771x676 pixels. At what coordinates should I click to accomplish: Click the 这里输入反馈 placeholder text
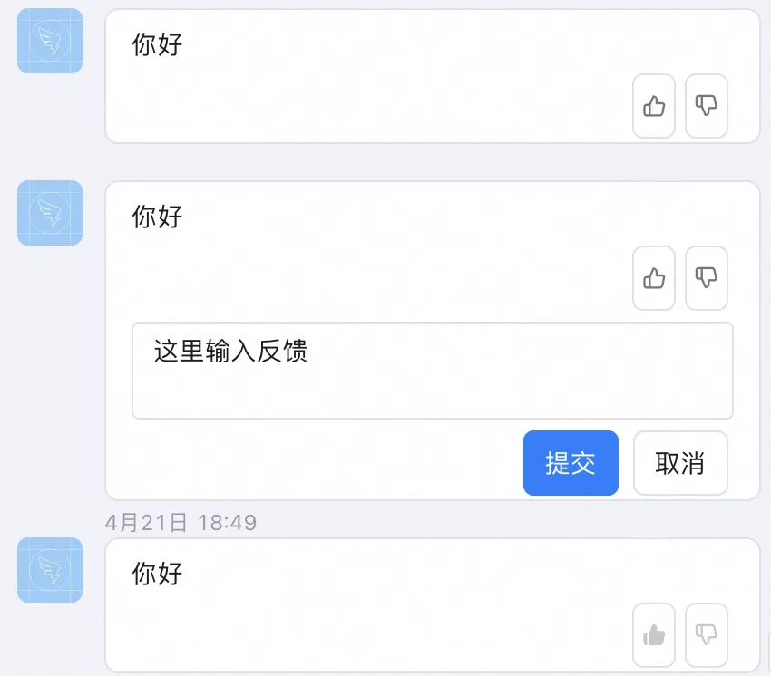coord(230,351)
